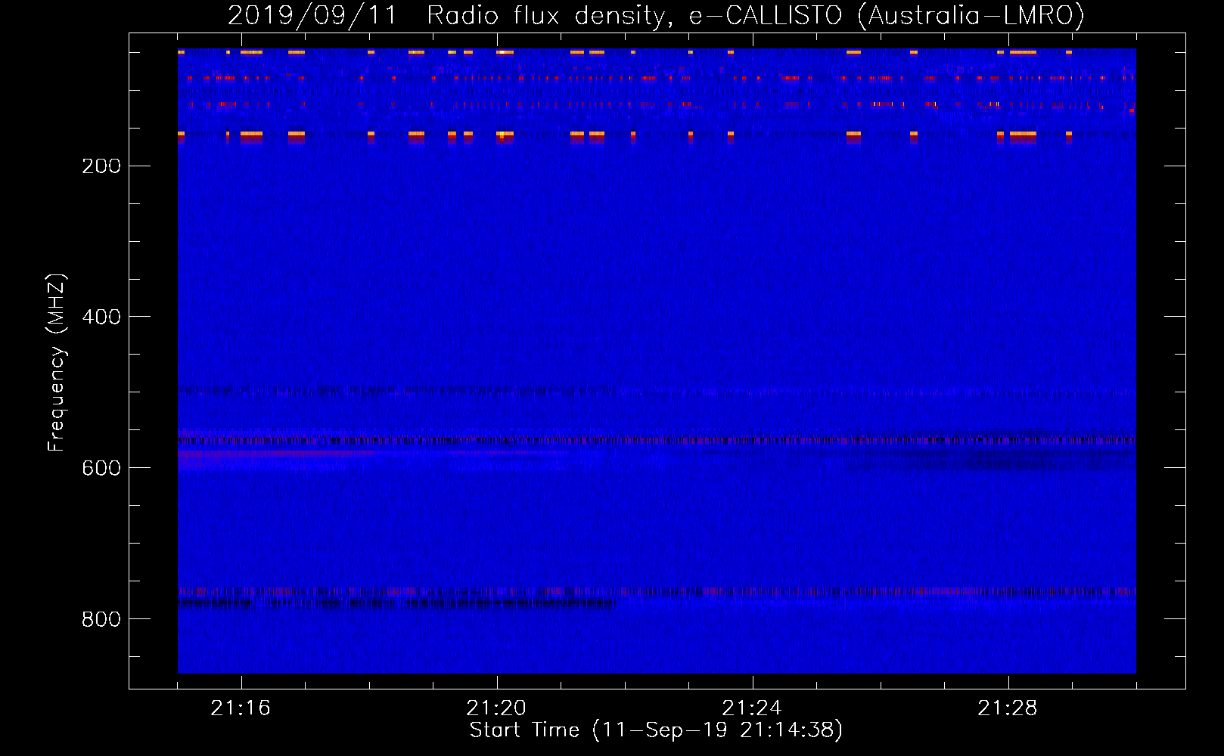The image size is (1224, 756).
Task: Click the plot title starting with 2019/09/11
Action: tap(657, 16)
